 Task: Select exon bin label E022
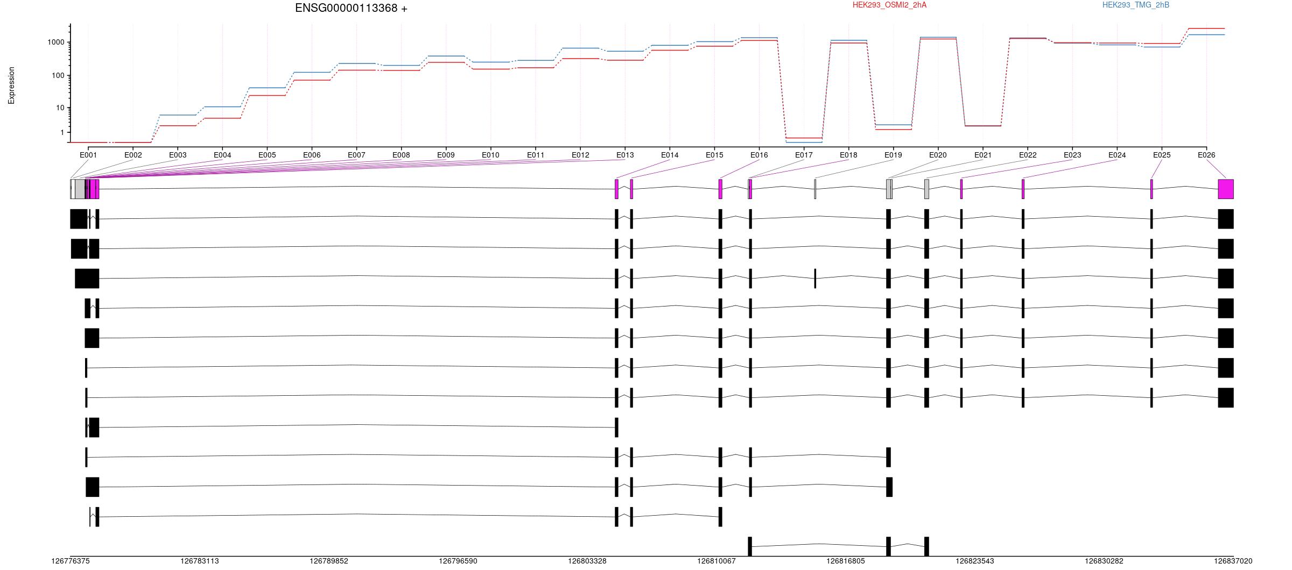1028,155
